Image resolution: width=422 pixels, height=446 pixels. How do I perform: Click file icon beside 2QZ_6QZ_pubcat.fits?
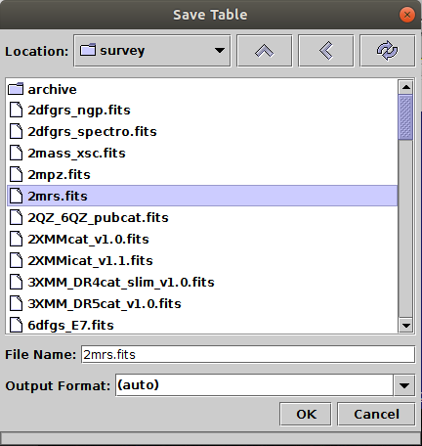[x=16, y=217]
